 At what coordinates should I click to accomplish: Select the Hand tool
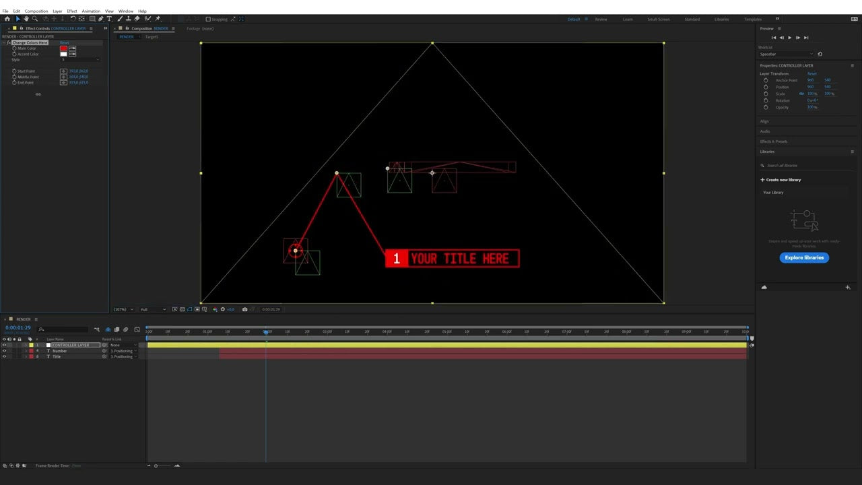tap(27, 19)
